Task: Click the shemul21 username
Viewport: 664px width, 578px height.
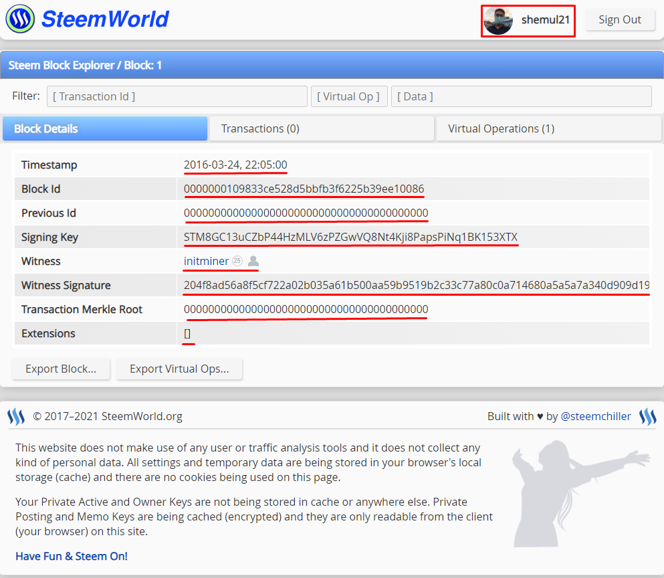Action: tap(545, 20)
